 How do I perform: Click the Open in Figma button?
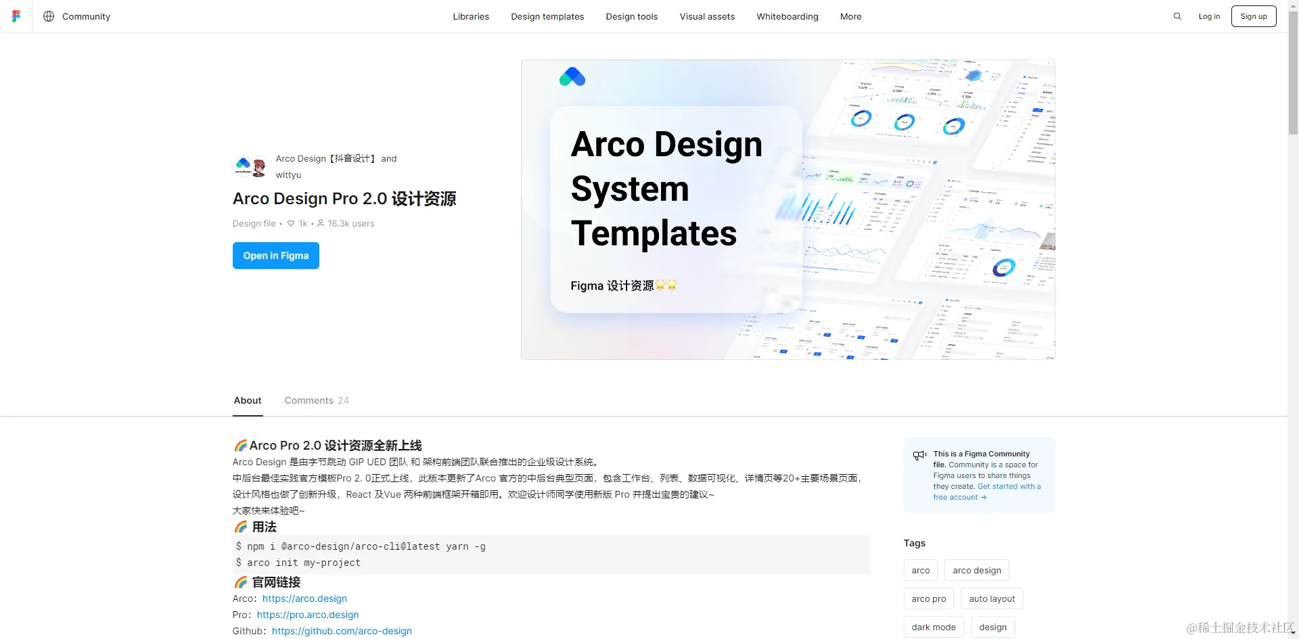coord(276,256)
